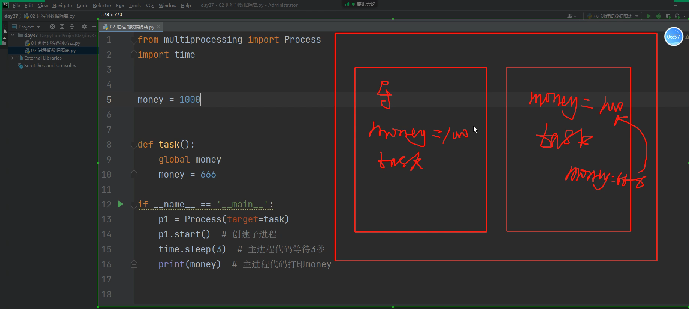
Task: Run the current configuration with green play
Action: pyautogui.click(x=649, y=16)
